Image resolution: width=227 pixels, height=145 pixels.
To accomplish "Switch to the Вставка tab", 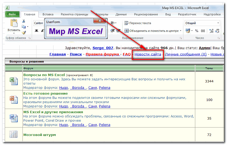I will pos(48,14).
